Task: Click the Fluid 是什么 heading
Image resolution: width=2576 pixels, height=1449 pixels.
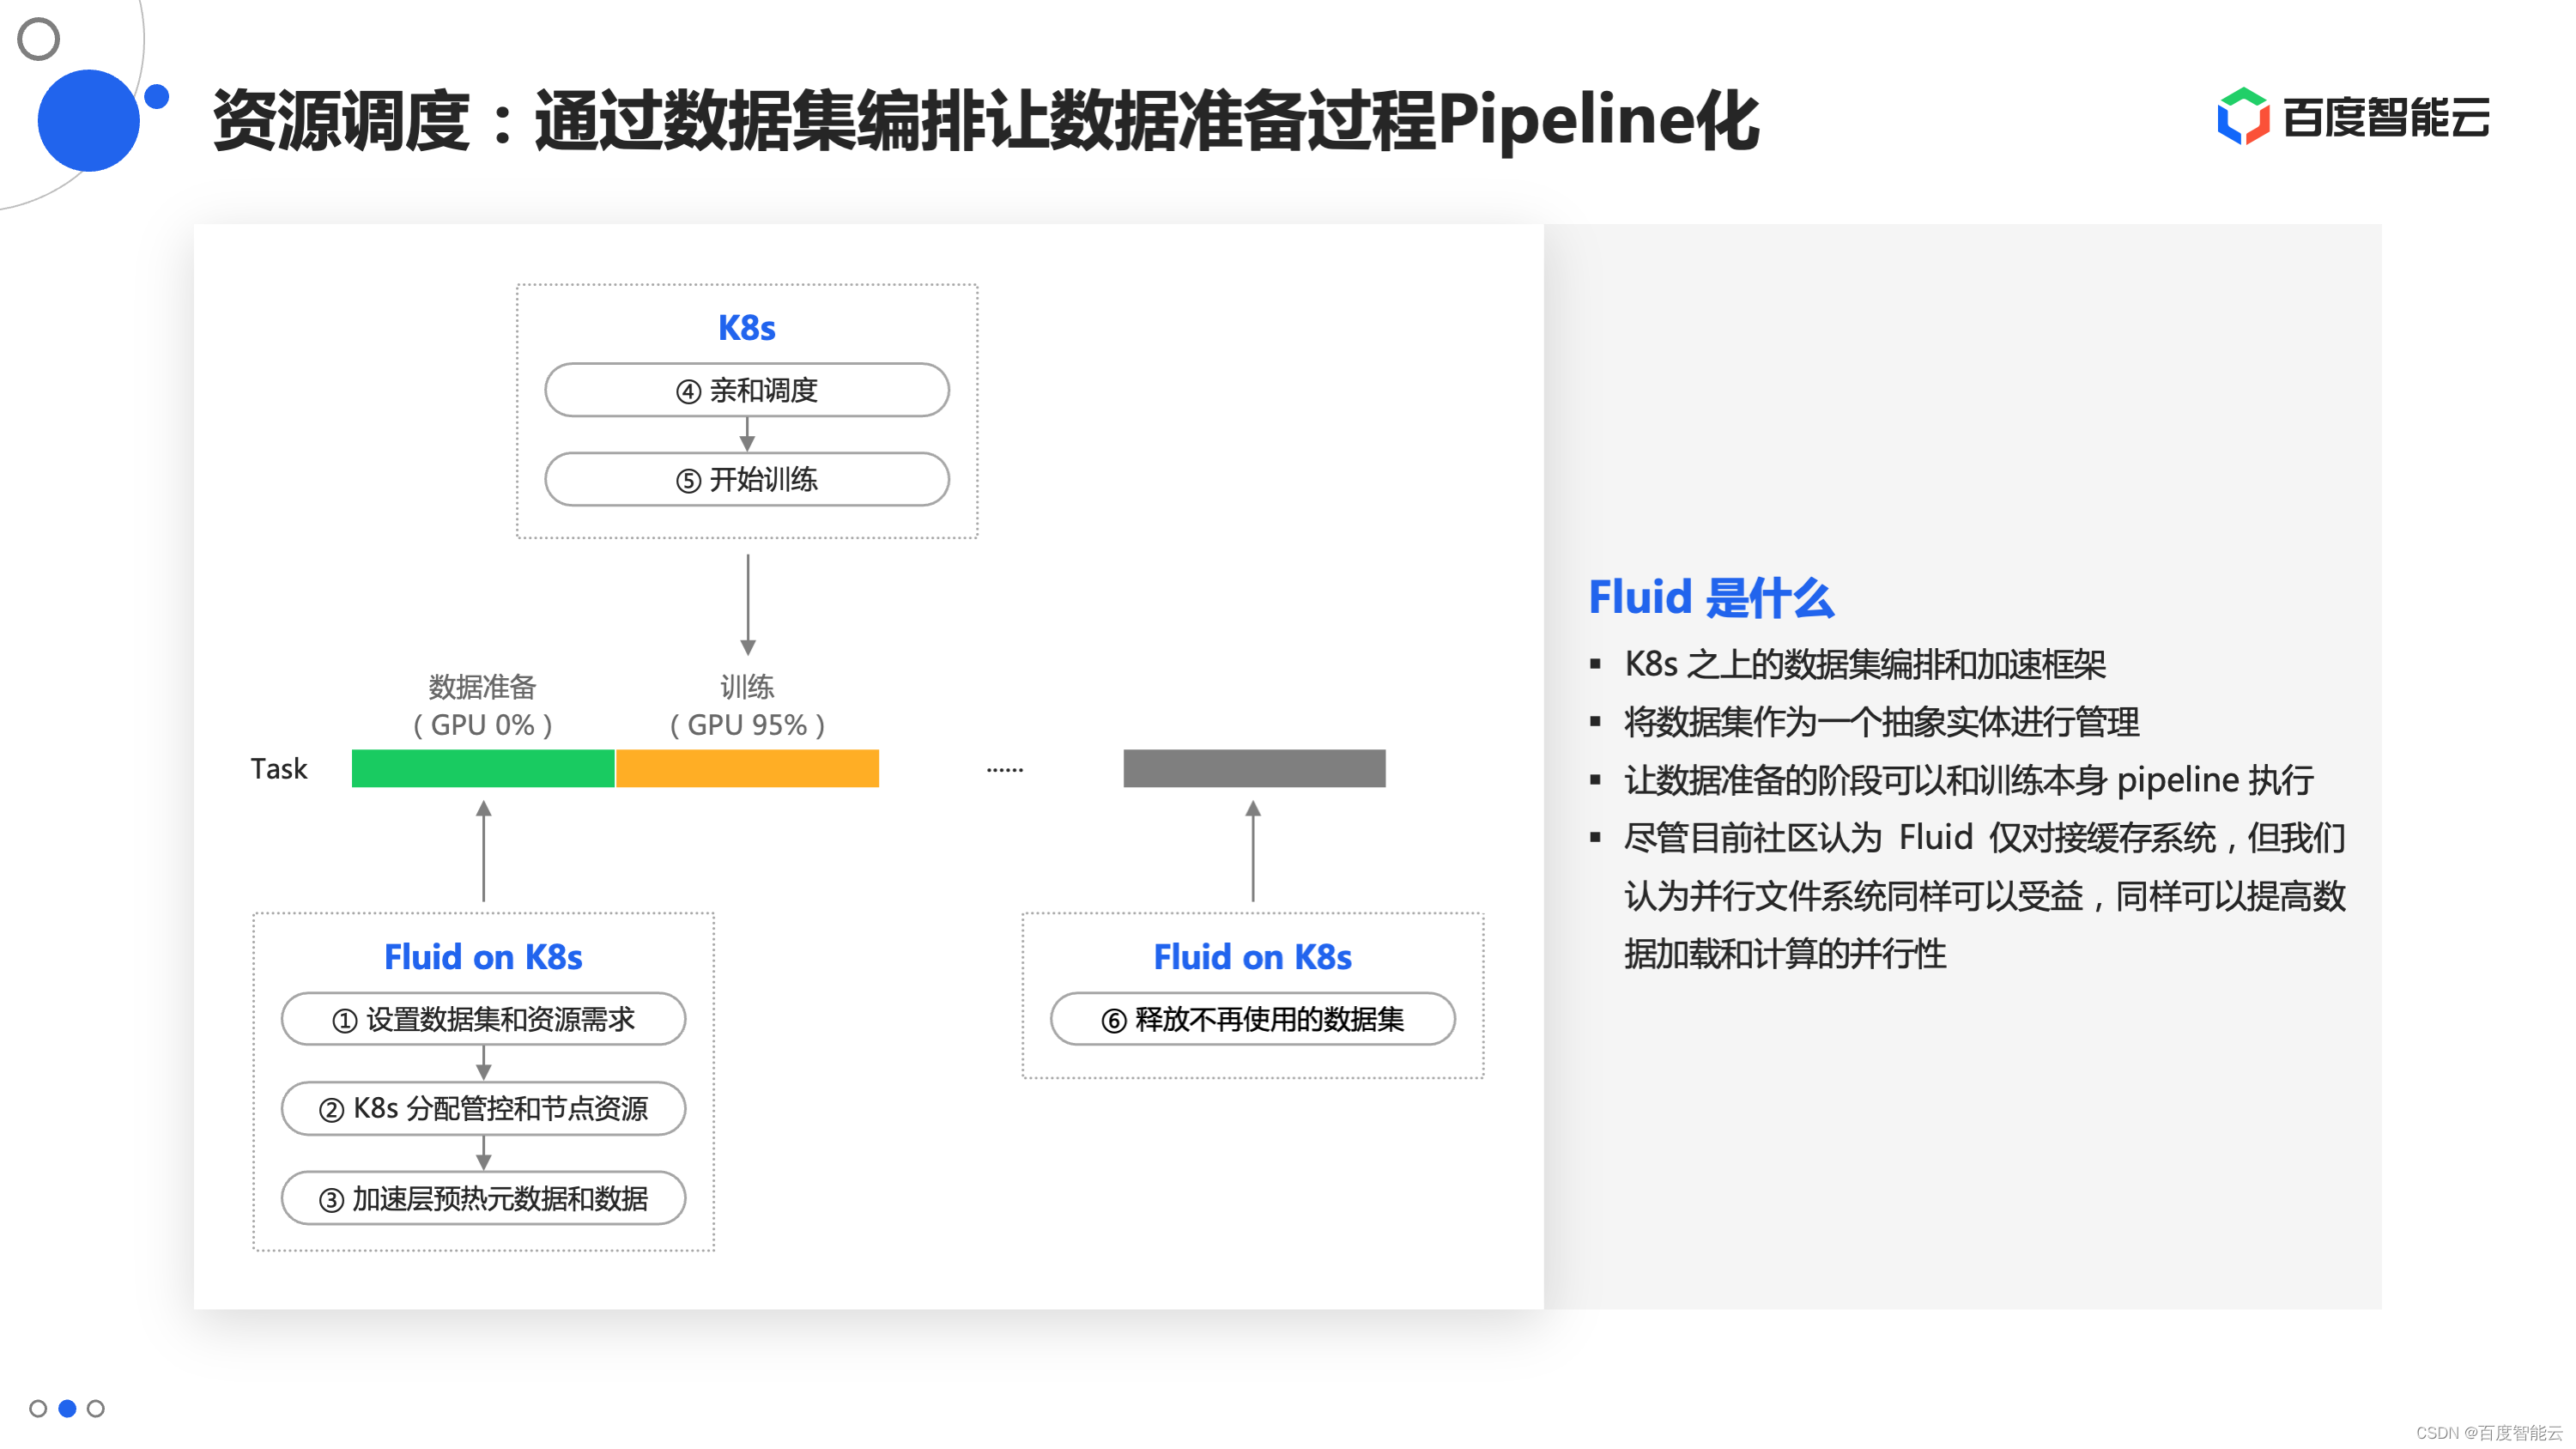Action: click(1711, 598)
